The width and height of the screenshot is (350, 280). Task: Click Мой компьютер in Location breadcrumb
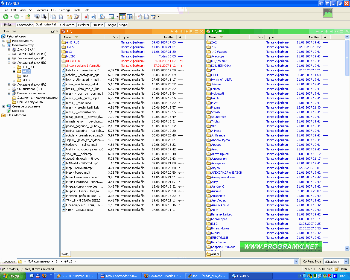(39, 261)
